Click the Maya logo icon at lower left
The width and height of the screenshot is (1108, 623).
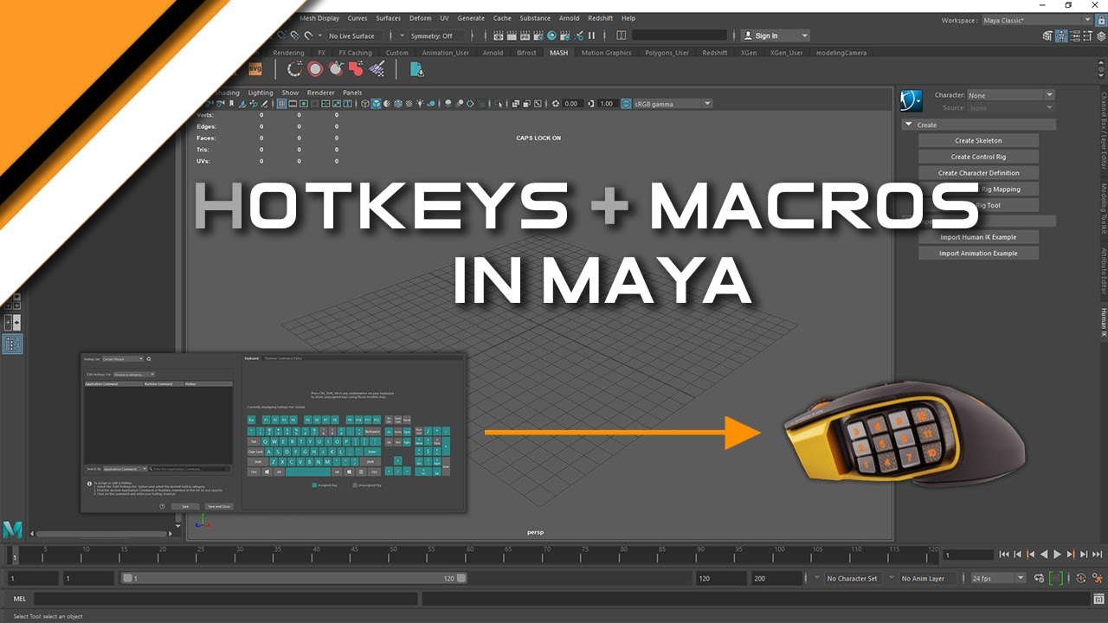[x=12, y=530]
